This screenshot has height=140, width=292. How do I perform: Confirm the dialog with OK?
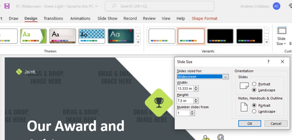[x=250, y=124]
